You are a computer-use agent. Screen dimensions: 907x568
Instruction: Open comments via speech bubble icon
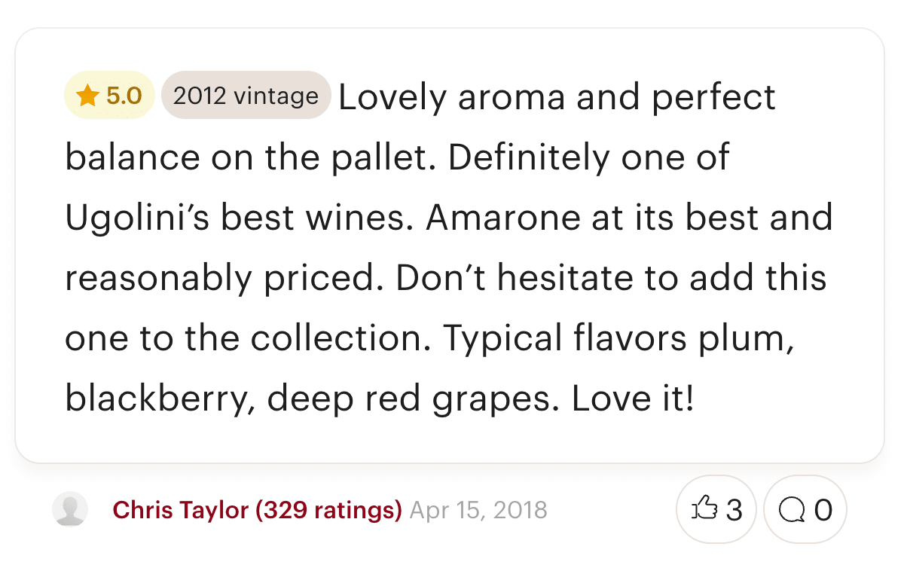792,510
